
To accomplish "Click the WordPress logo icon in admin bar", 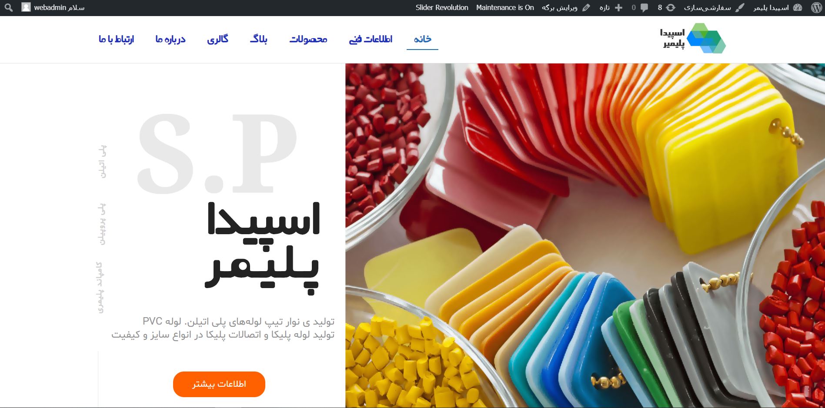I will [816, 7].
